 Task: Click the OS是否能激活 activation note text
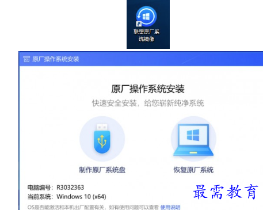coord(93,207)
